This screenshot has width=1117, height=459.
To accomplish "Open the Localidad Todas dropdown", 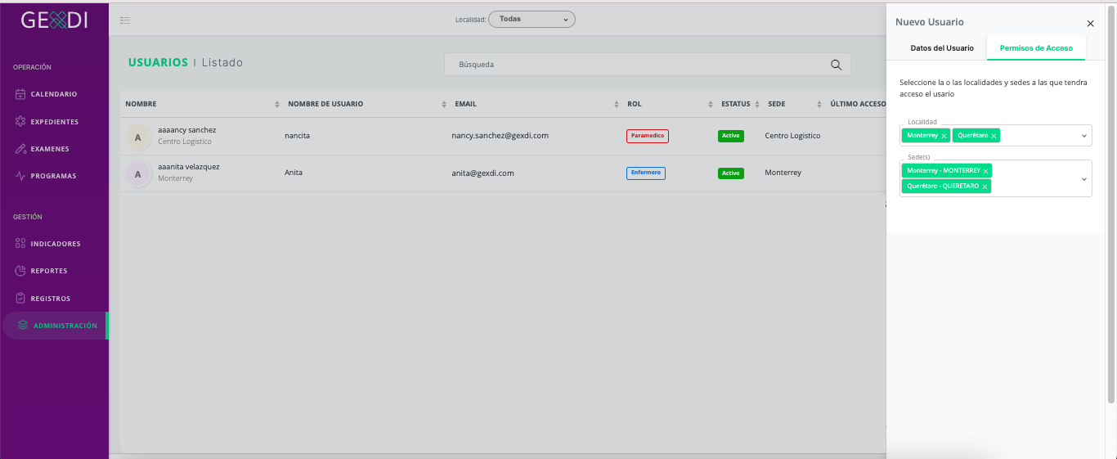I will point(532,19).
